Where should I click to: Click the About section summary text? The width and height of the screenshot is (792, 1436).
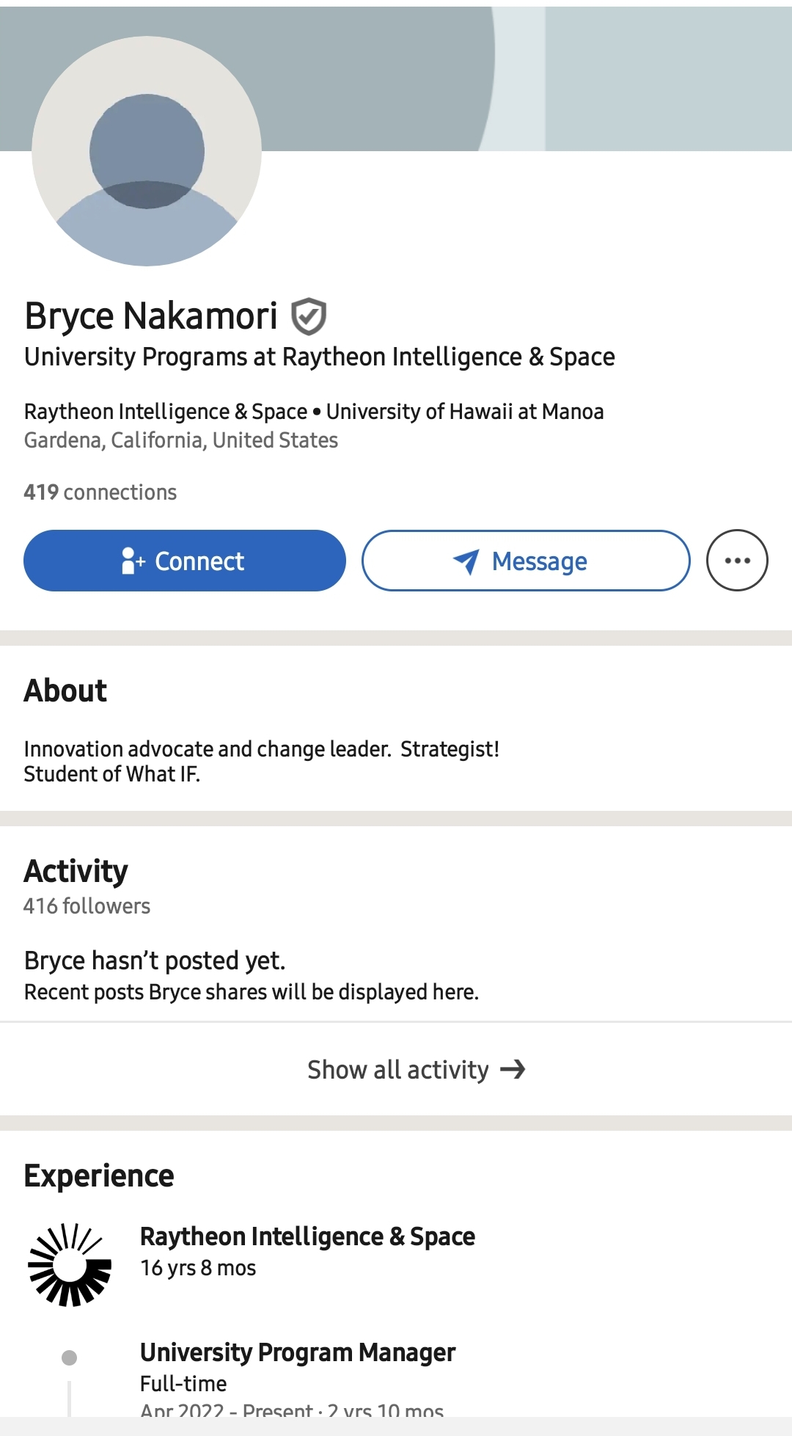(261, 761)
